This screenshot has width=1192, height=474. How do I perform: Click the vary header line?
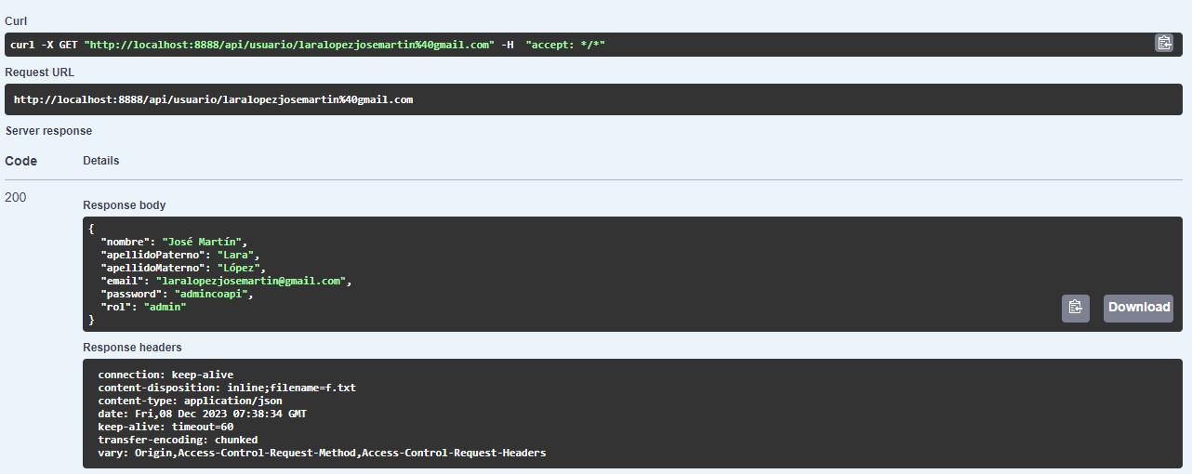(322, 453)
